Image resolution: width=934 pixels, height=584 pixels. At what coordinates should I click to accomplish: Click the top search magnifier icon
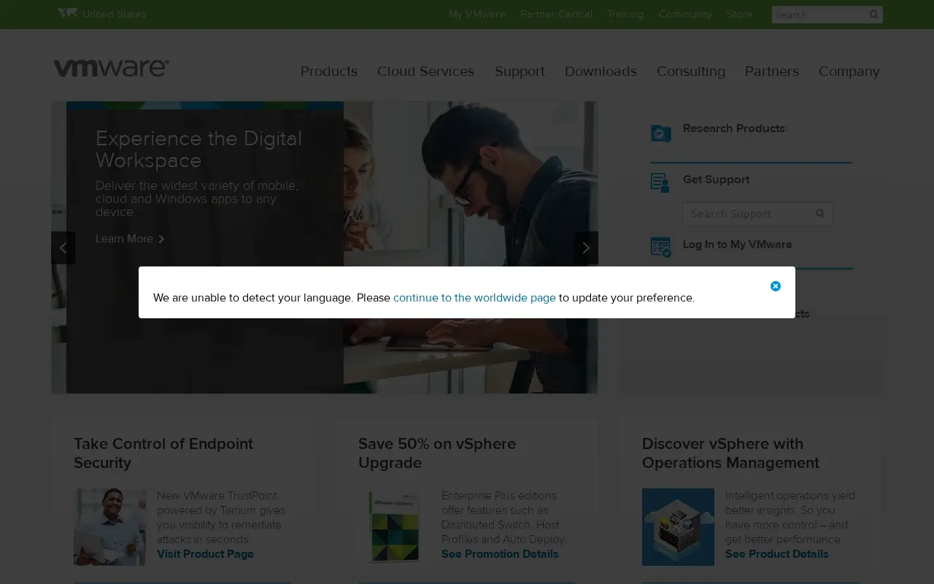click(x=873, y=15)
